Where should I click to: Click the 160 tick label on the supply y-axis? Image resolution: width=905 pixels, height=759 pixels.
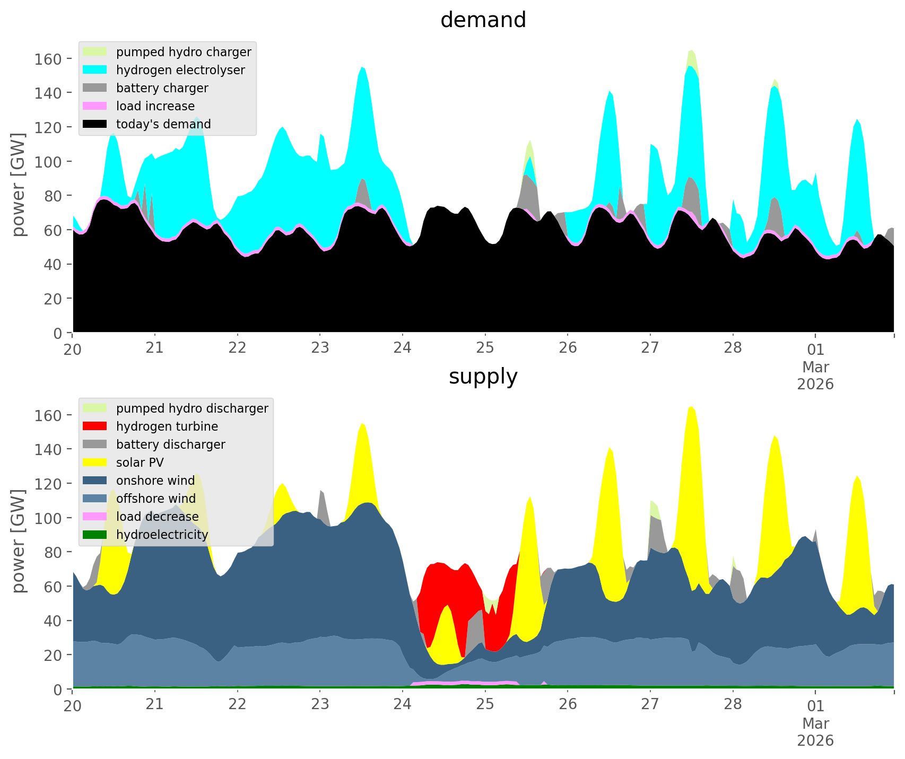[x=48, y=415]
